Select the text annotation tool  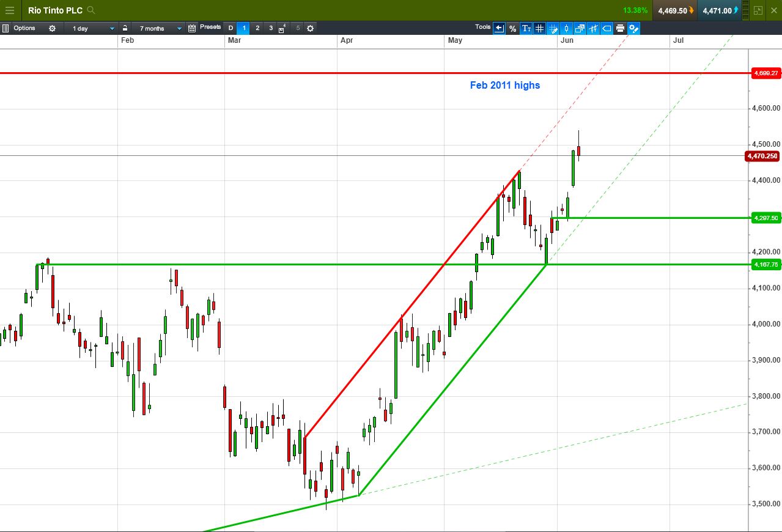526,28
